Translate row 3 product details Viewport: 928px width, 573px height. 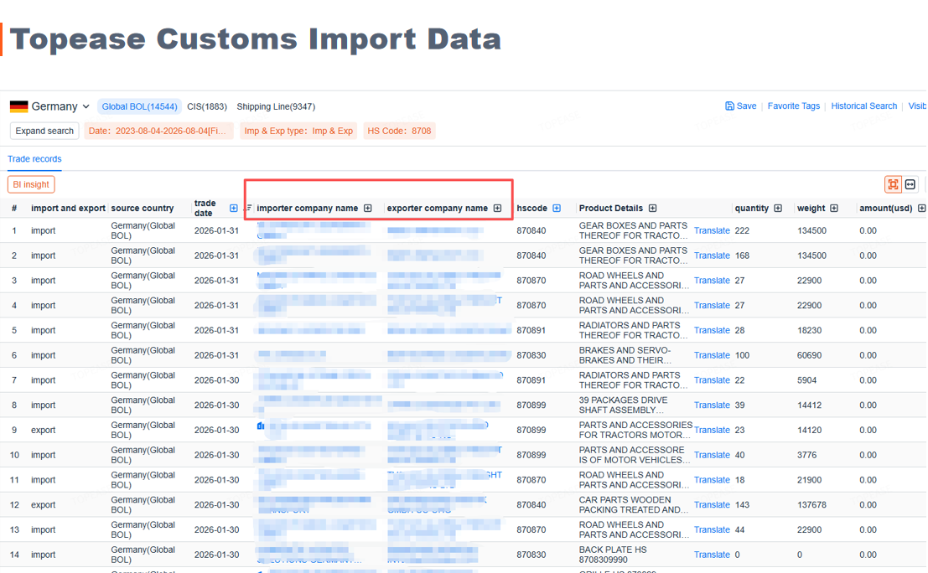[x=712, y=281]
